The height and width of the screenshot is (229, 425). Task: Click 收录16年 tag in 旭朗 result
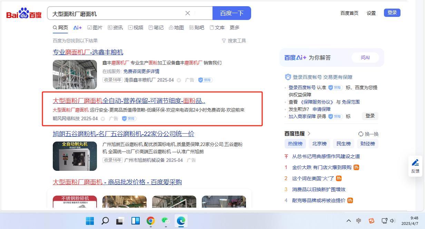click(112, 160)
